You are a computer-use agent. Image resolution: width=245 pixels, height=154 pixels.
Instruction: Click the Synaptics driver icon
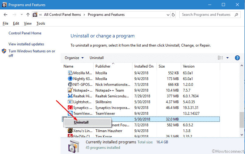coord(70,108)
